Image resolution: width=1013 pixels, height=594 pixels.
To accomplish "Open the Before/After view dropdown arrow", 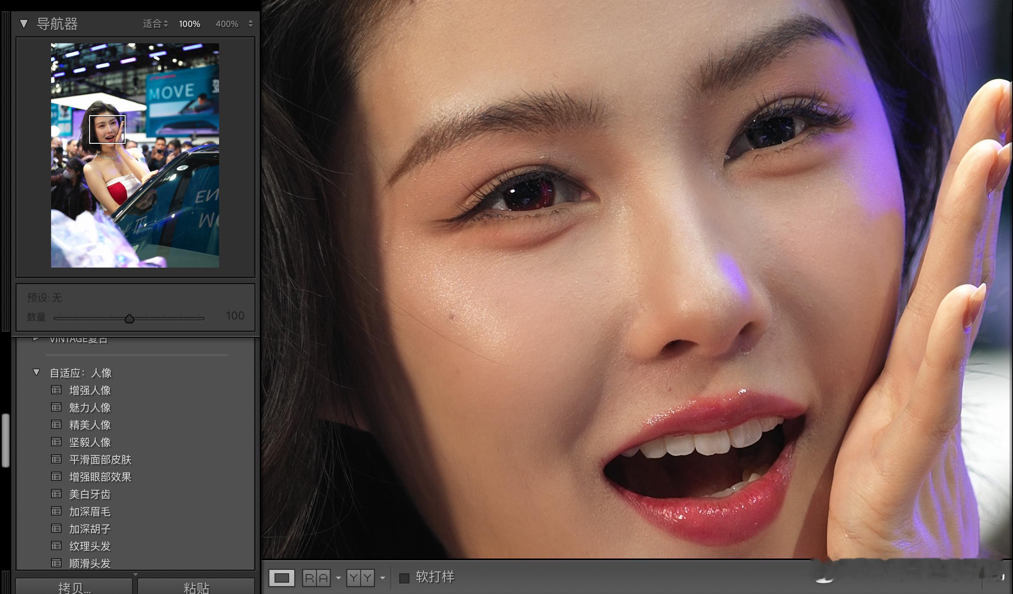I will 382,578.
